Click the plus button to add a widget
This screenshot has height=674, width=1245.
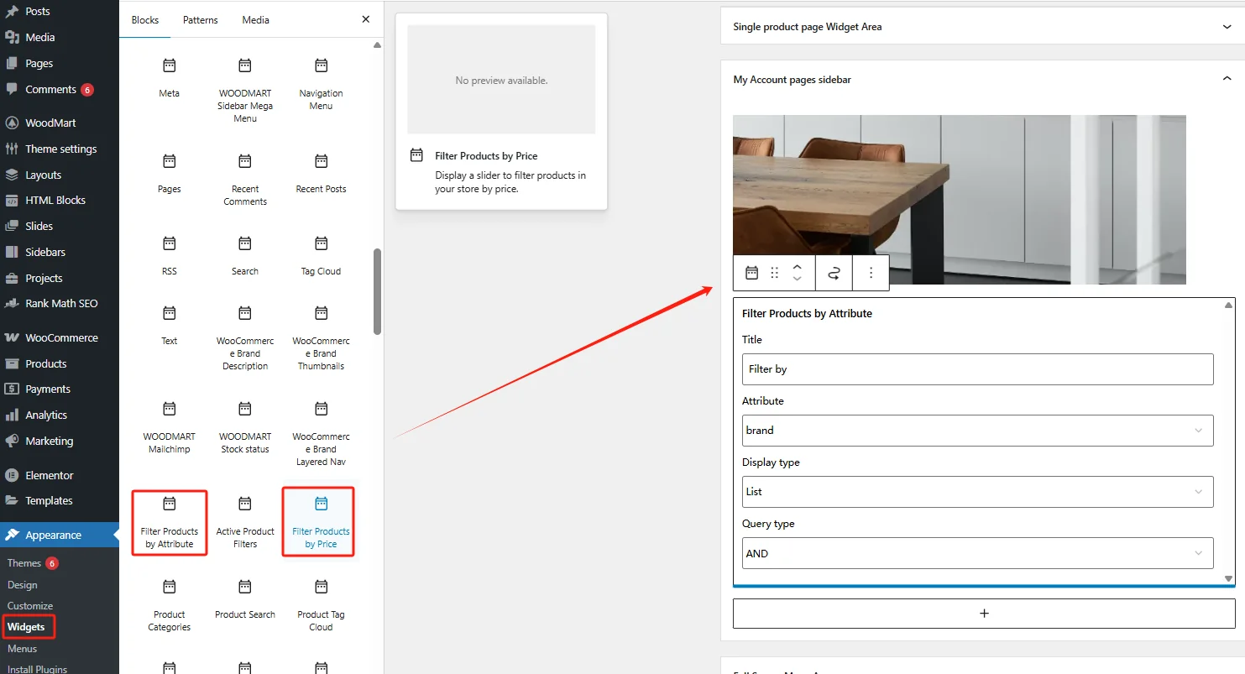coord(983,614)
